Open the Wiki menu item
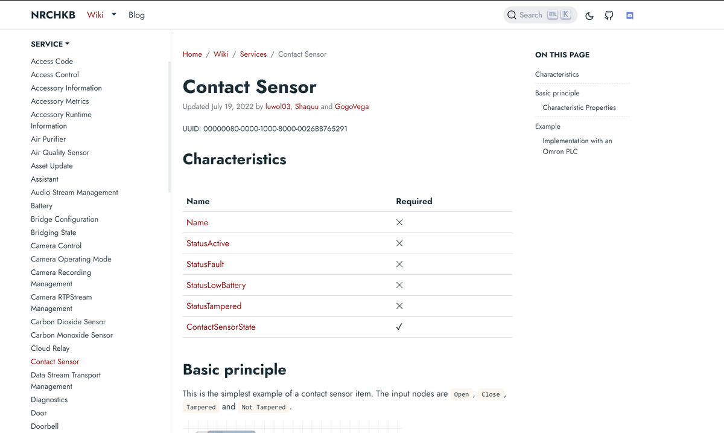Viewport: 724px width, 433px height. pyautogui.click(x=95, y=15)
